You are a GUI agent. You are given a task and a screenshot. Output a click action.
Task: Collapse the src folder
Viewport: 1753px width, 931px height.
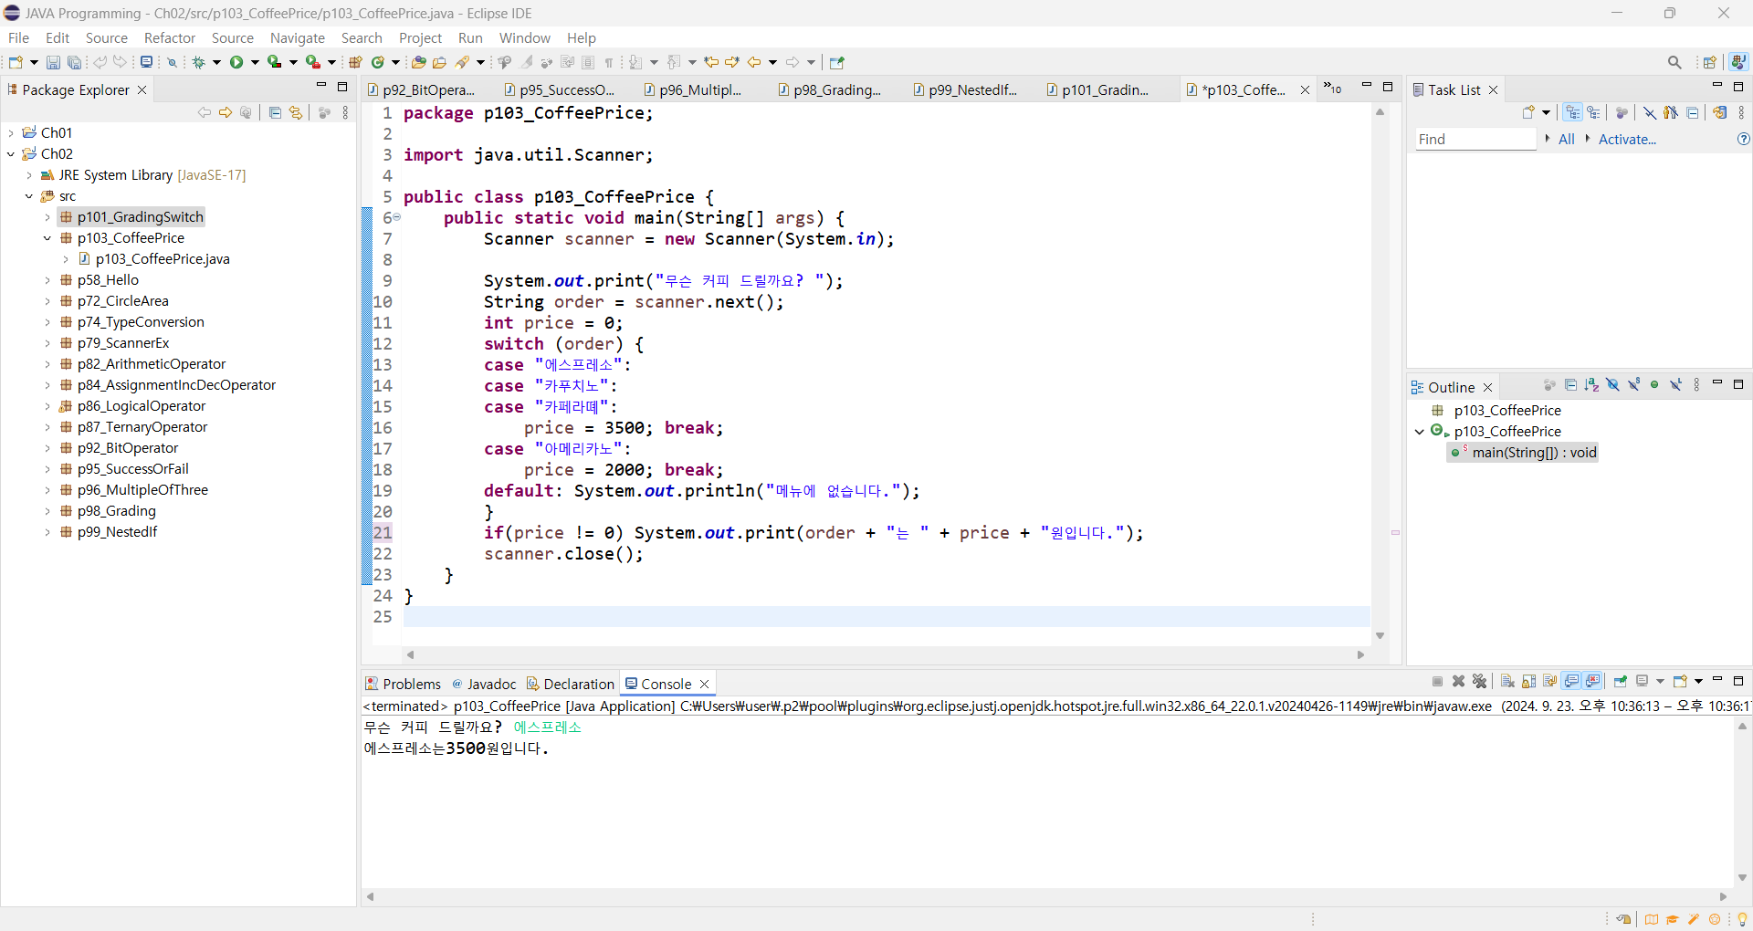29,196
